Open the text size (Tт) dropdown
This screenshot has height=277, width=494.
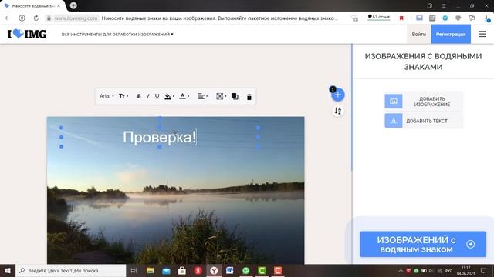coord(123,96)
